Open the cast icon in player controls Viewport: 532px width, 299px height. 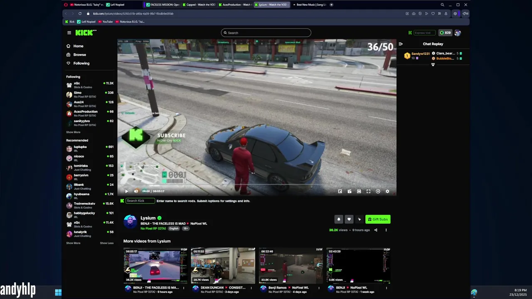coord(350,191)
